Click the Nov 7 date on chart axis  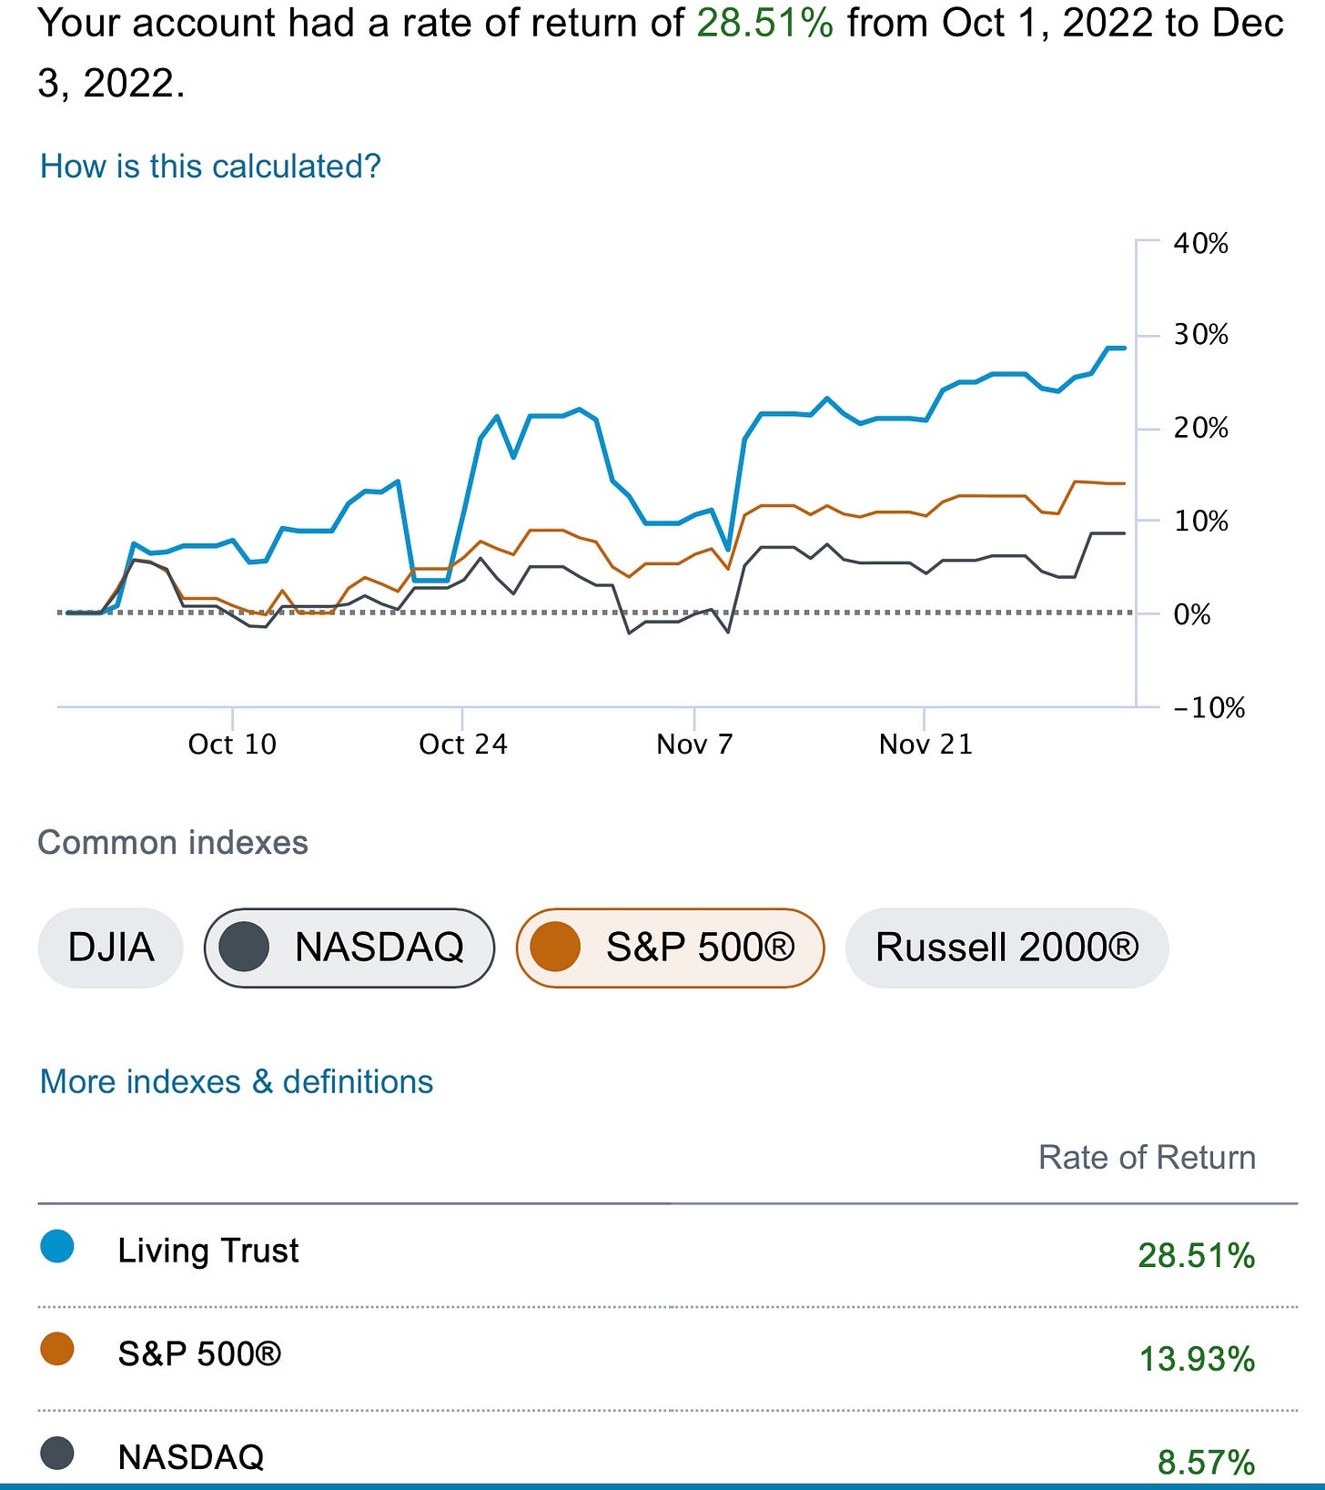694,745
